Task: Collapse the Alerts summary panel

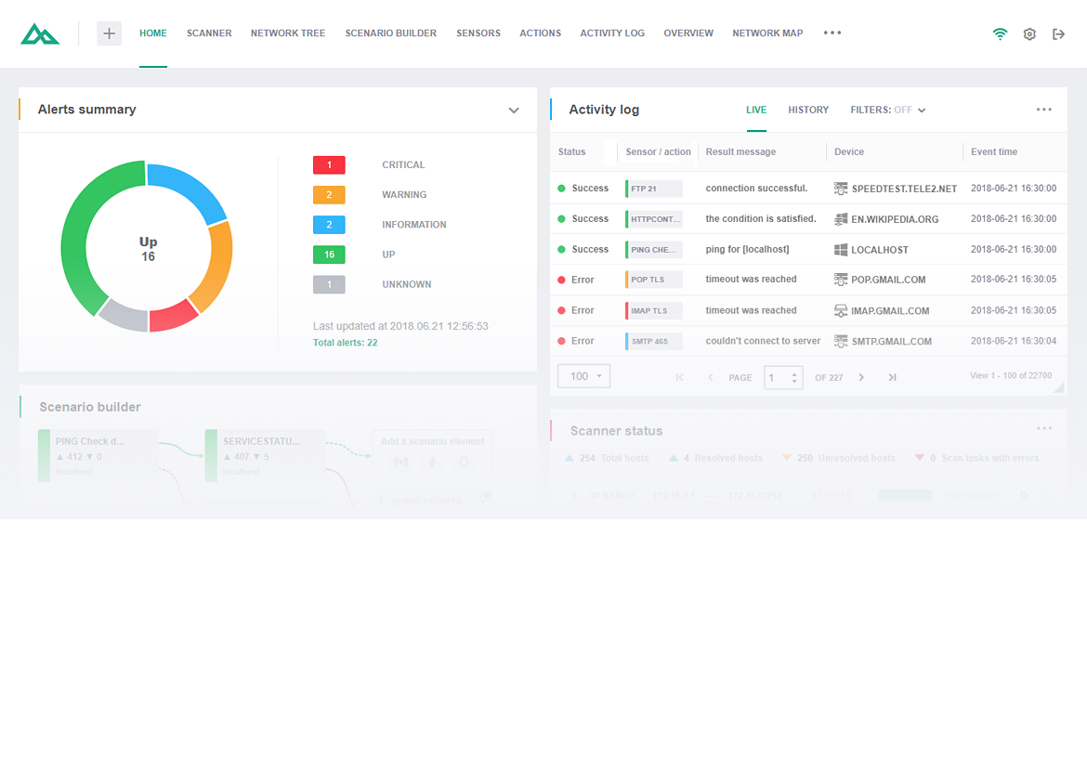Action: [x=514, y=111]
